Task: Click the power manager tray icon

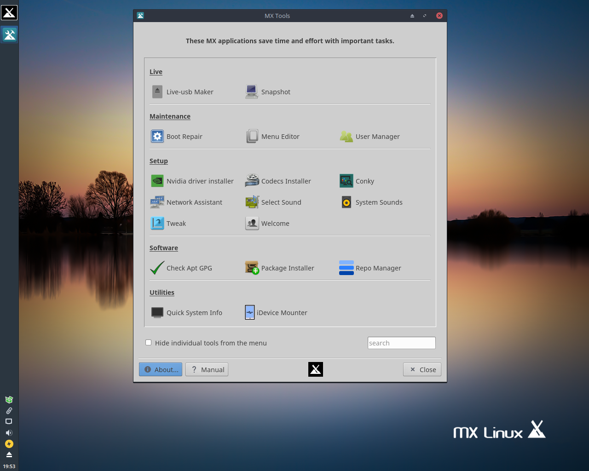Action: click(9, 444)
